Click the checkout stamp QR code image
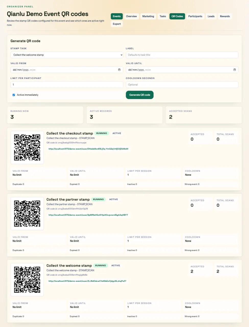The width and height of the screenshot is (249, 327). (x=27, y=147)
